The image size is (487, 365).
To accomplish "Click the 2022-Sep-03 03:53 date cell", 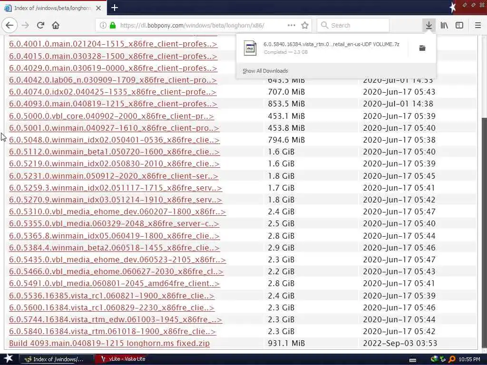I will 400,343.
